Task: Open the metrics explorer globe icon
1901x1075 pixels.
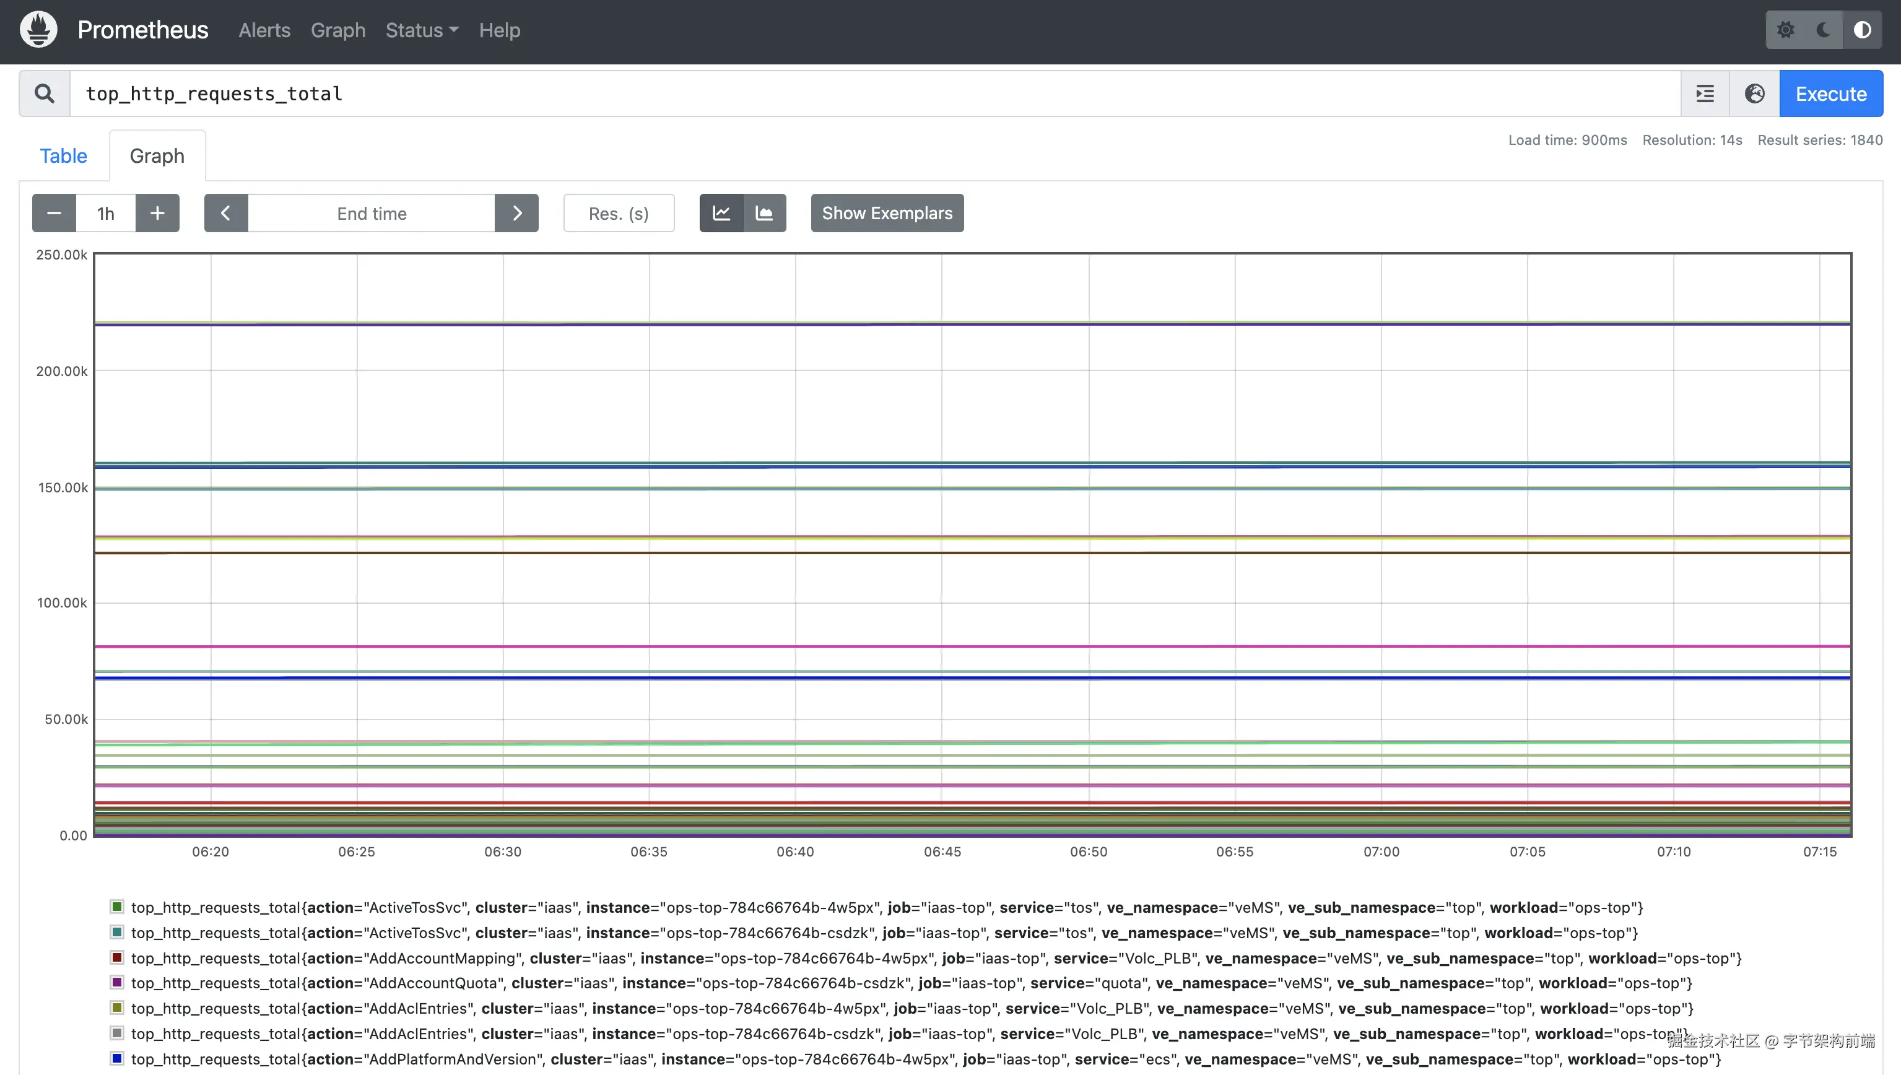Action: point(1754,94)
